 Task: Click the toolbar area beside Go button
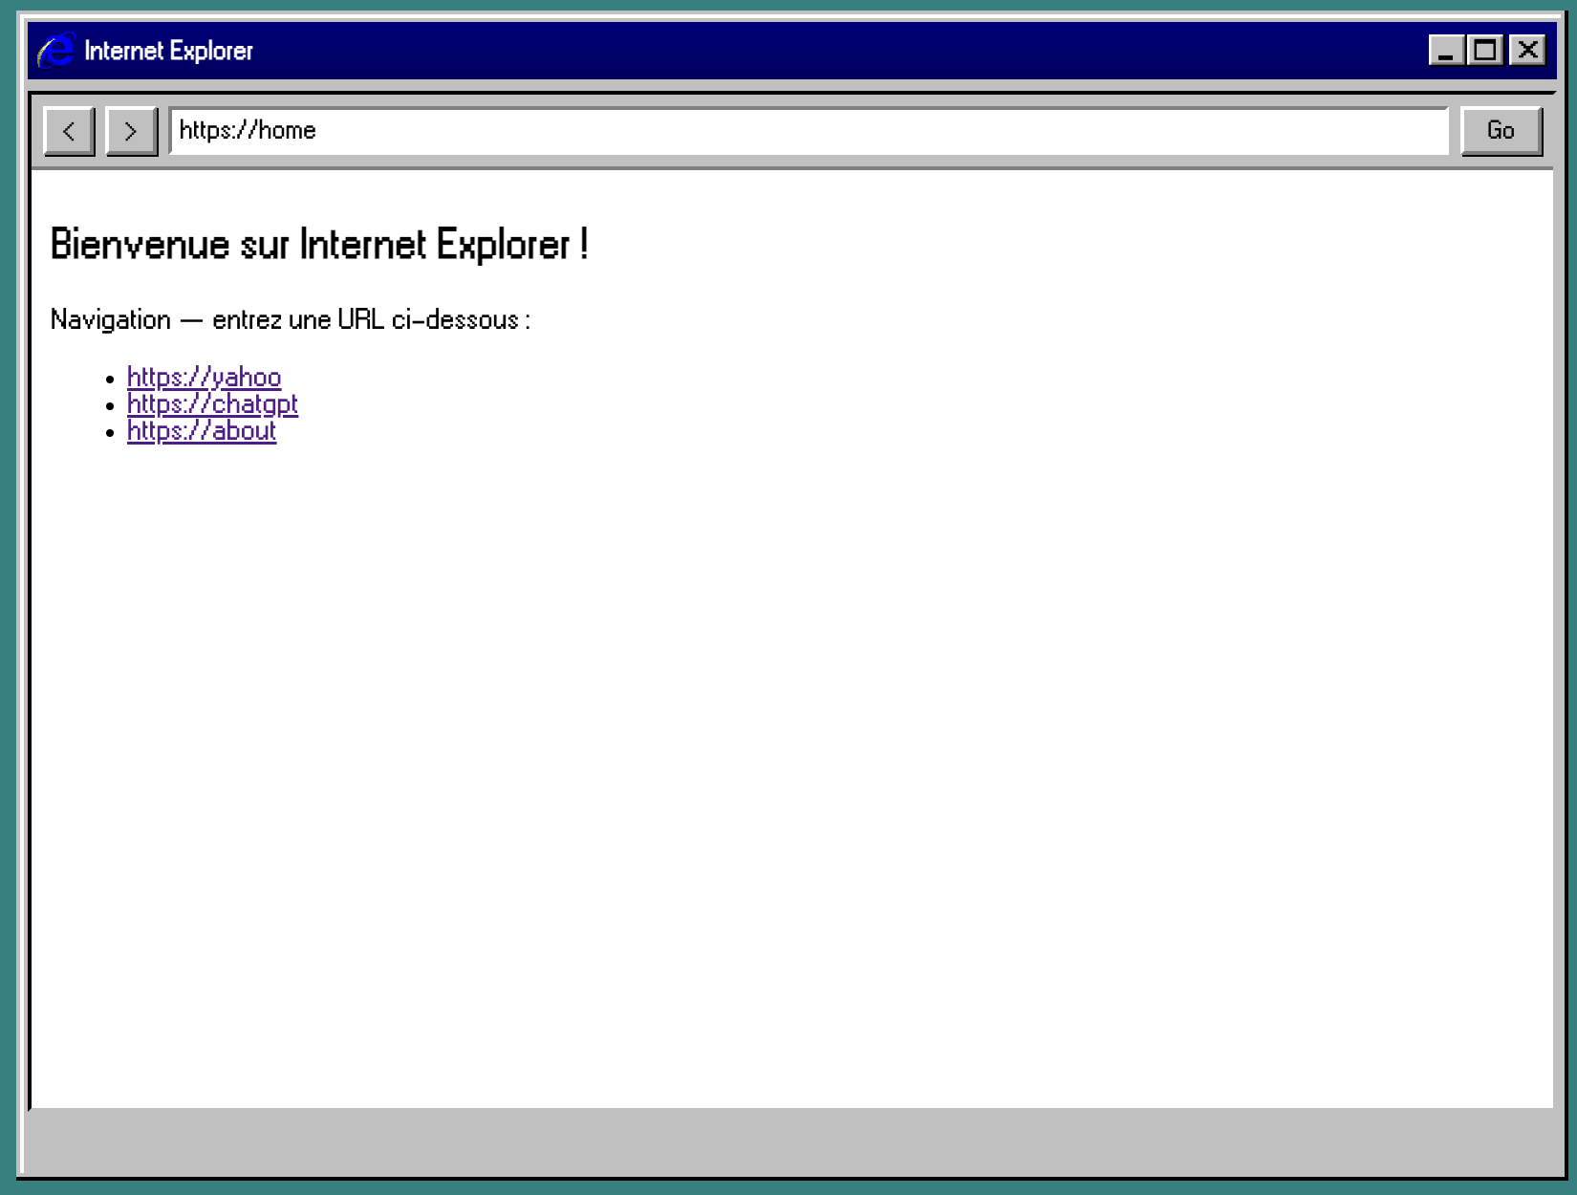[1553, 130]
